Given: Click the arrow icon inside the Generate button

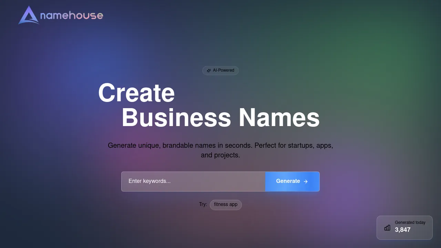Looking at the screenshot, I should (x=305, y=181).
